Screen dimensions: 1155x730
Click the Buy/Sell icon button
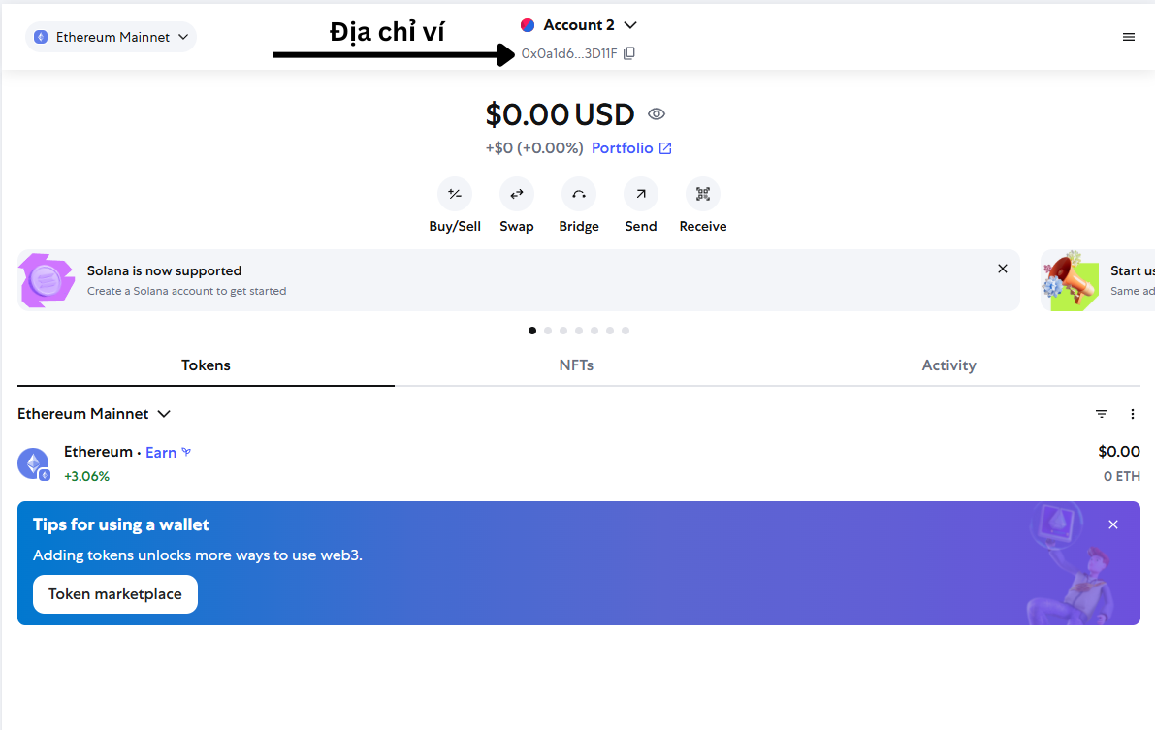(x=455, y=194)
